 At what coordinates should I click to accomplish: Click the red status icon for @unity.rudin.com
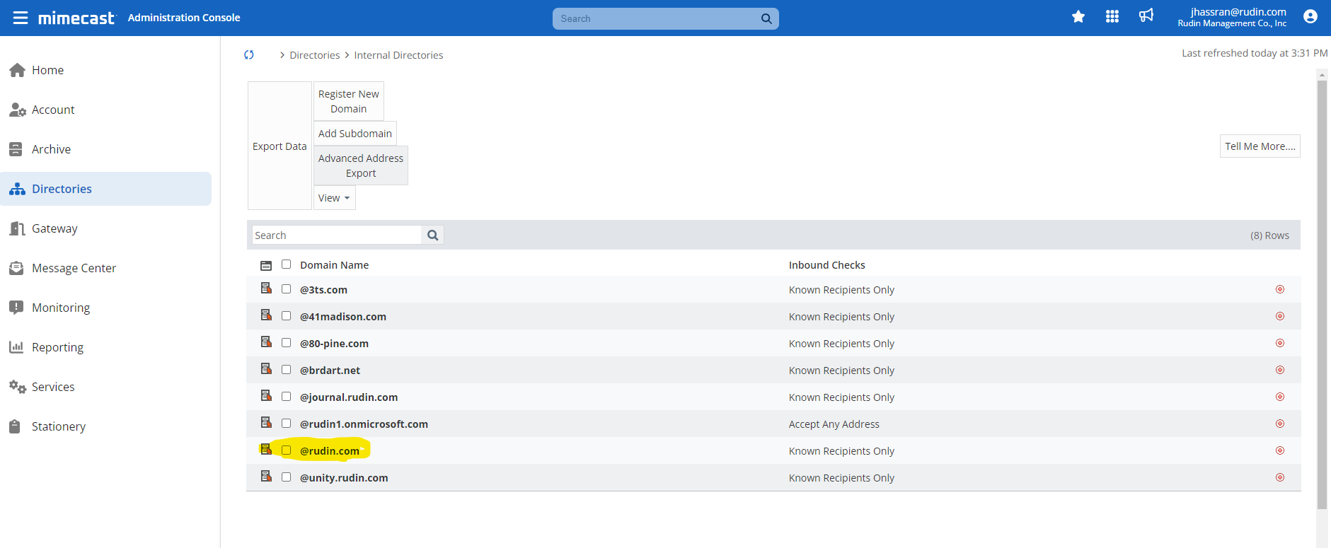1280,477
